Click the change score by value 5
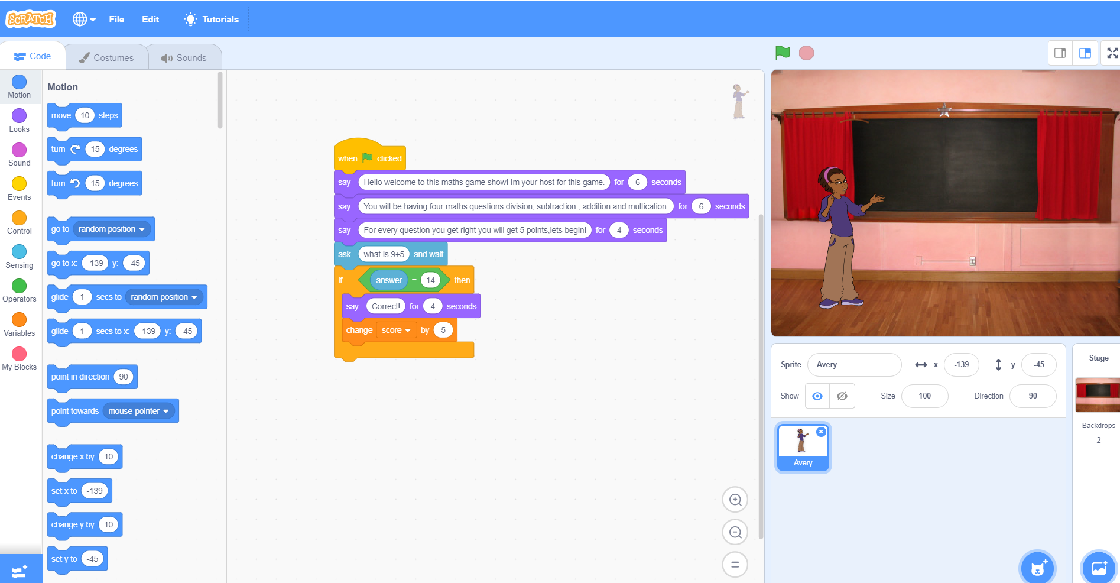The width and height of the screenshot is (1120, 583). pyautogui.click(x=443, y=331)
